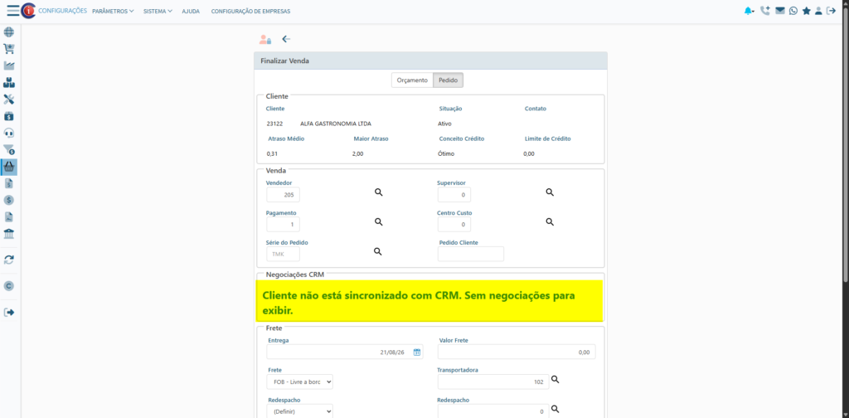The width and height of the screenshot is (849, 418).
Task: Click the favorites star icon
Action: [806, 11]
